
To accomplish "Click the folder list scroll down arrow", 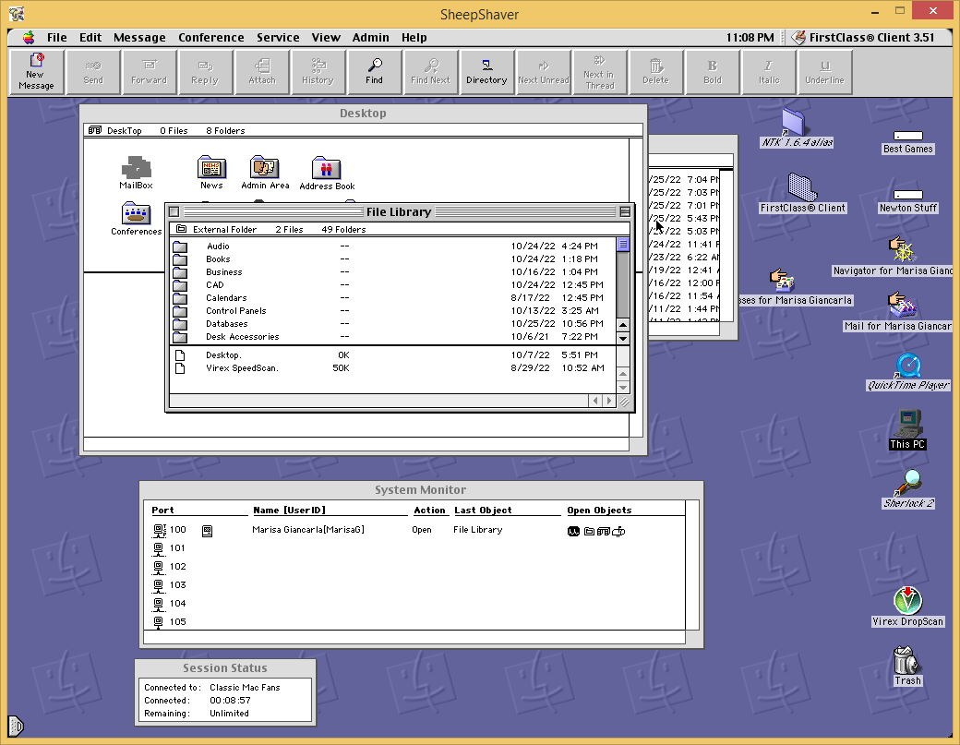I will [x=623, y=338].
